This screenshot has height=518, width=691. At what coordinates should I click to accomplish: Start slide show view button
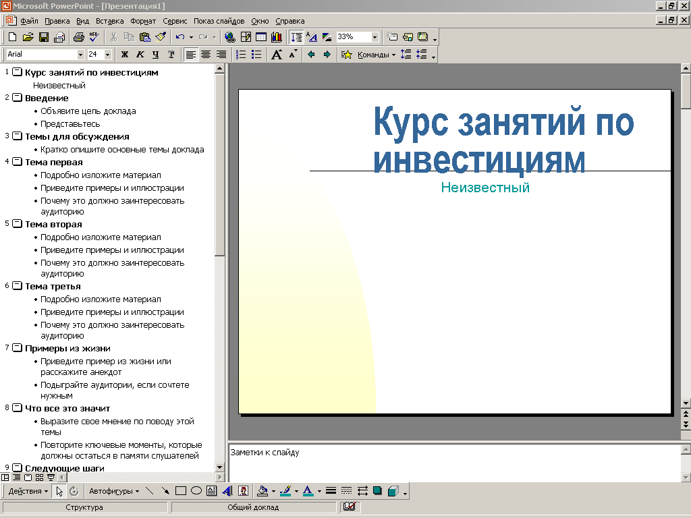[51, 477]
